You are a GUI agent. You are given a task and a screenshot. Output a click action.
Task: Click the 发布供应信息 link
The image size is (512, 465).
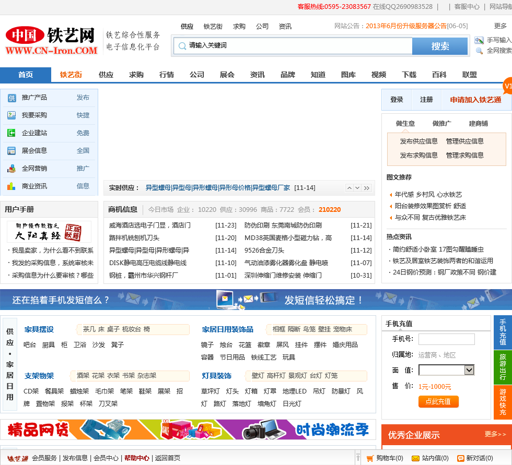pos(419,141)
